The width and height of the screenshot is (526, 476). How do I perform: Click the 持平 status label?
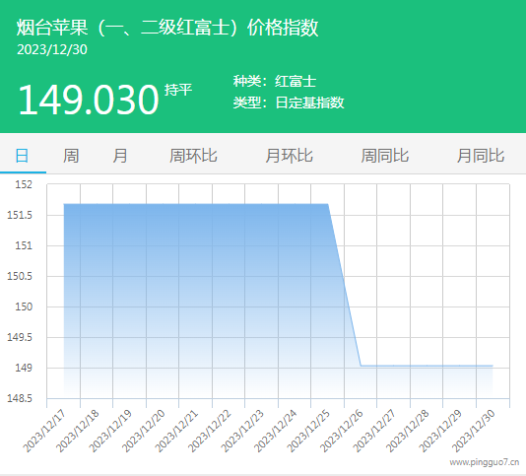tap(178, 90)
